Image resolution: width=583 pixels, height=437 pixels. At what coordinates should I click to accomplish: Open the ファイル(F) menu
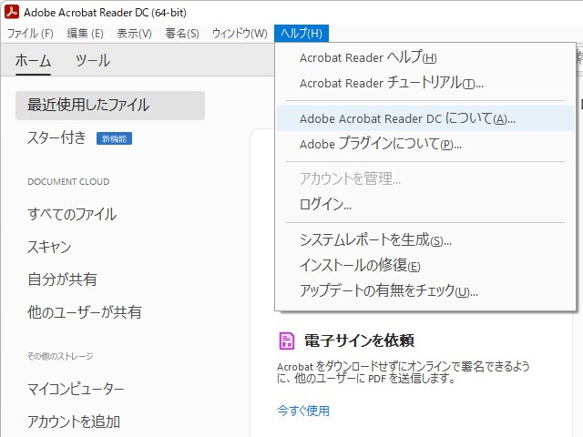pos(30,34)
